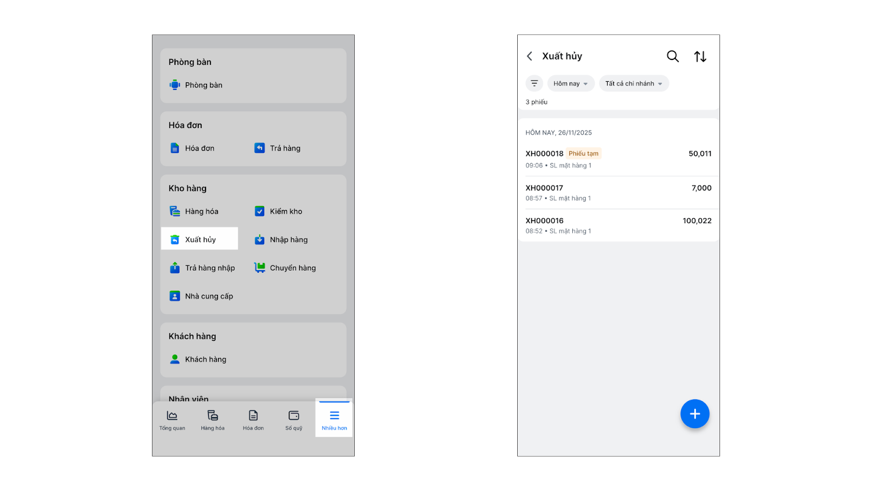This screenshot has height=491, width=872.
Task: Tap the sort arrows icon
Action: coord(700,56)
